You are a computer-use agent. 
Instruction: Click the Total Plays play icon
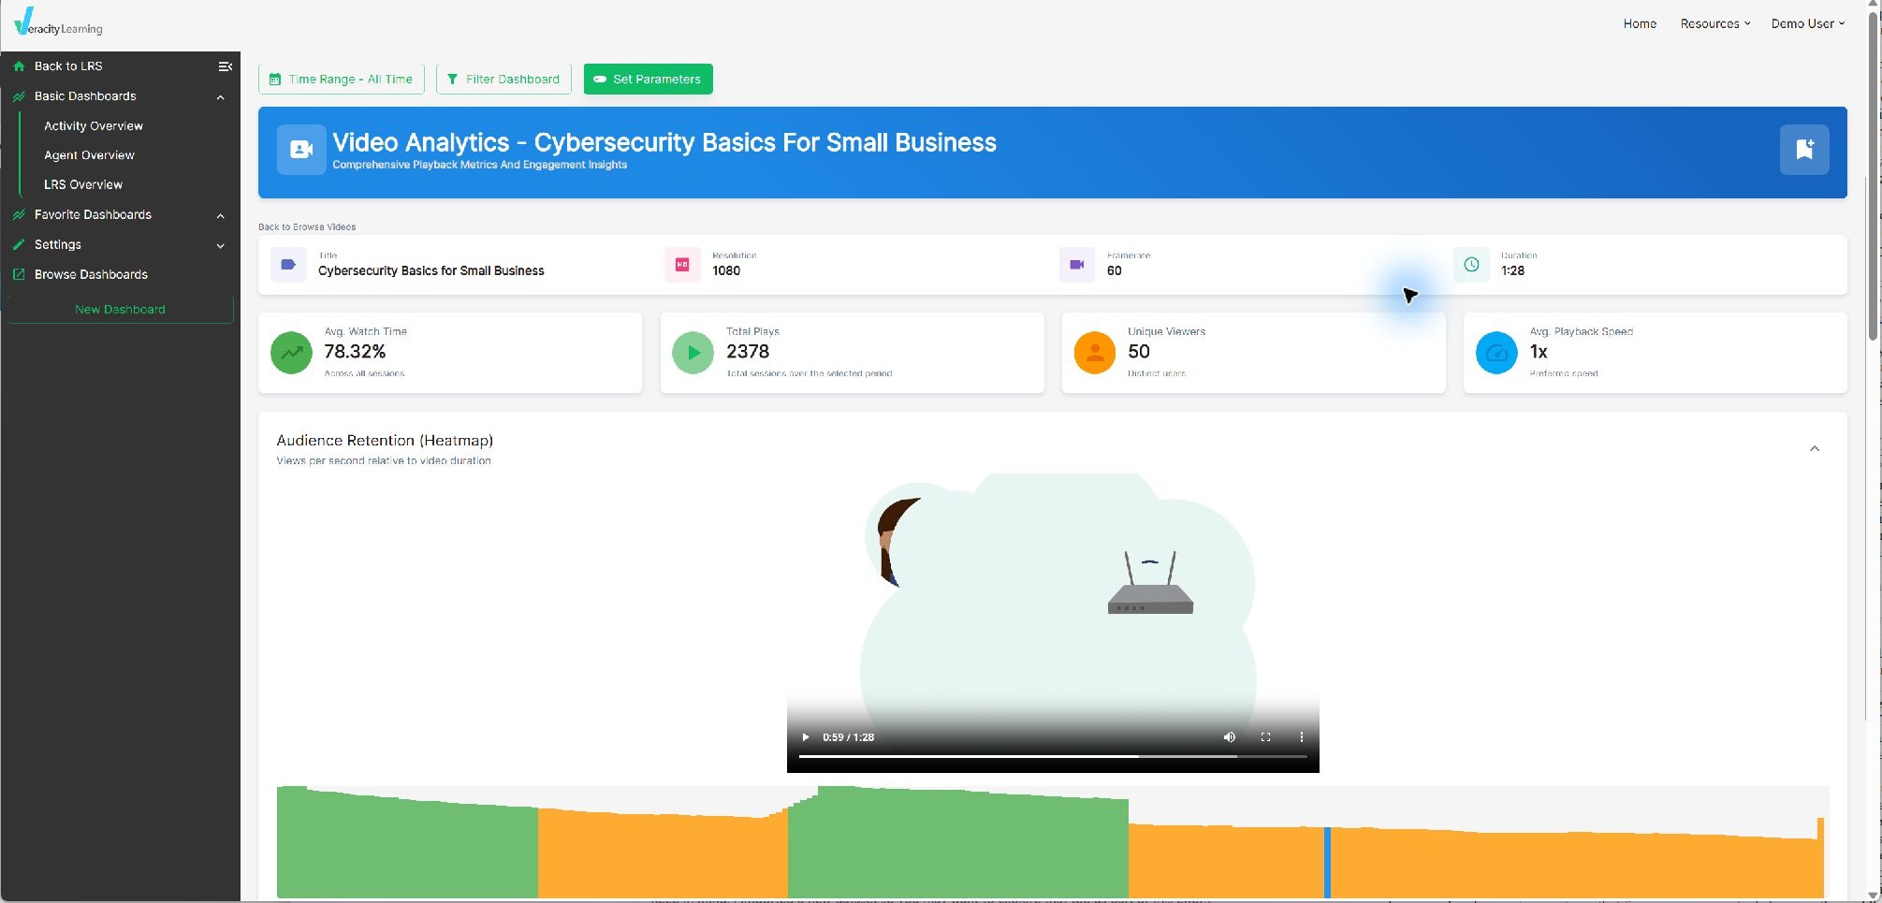693,353
